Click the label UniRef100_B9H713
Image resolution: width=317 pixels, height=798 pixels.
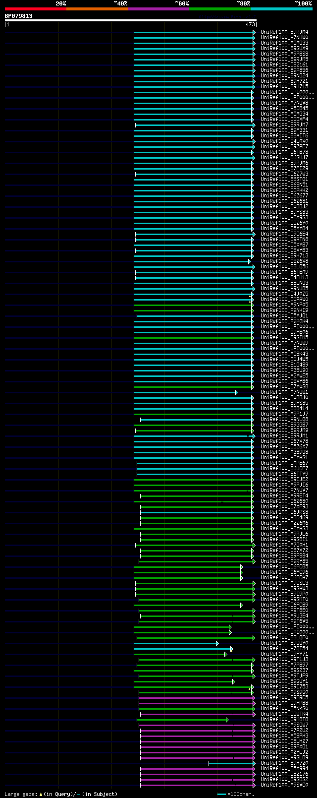click(284, 256)
